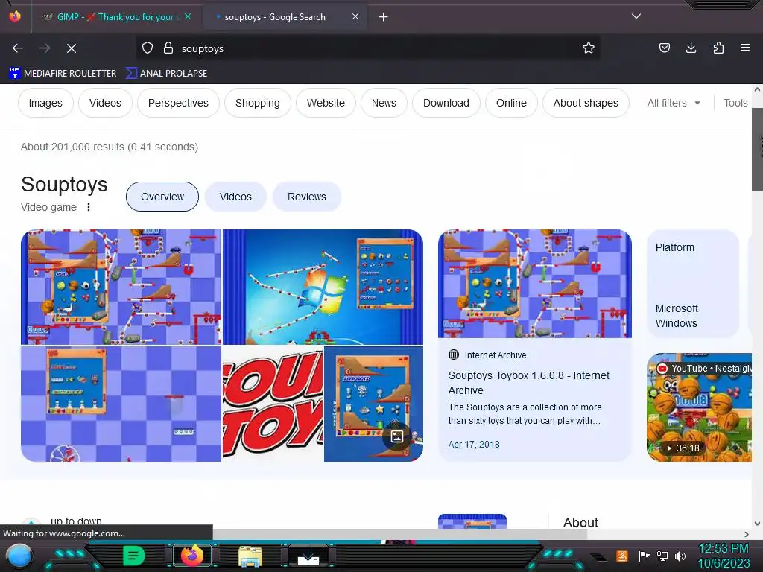Go back to the previous page
Viewport: 763px width, 572px height.
(x=18, y=48)
